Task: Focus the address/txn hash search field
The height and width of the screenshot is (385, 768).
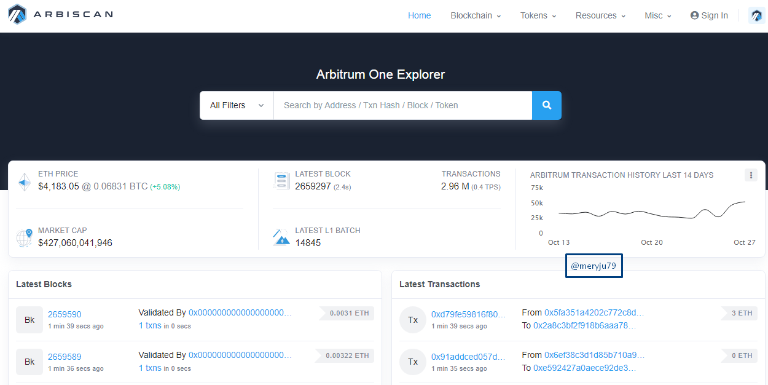Action: pyautogui.click(x=402, y=105)
